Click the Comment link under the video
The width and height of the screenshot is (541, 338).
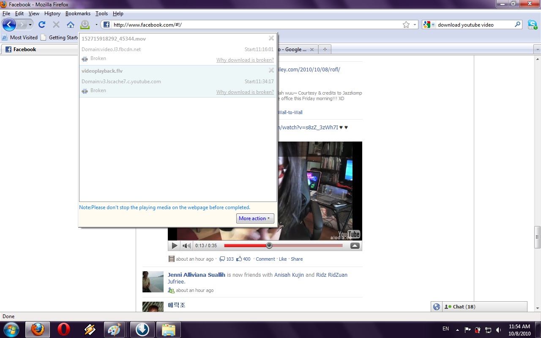pos(265,259)
